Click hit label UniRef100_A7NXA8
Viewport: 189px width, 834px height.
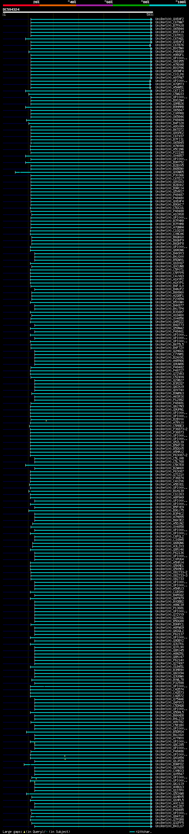pyautogui.click(x=170, y=64)
